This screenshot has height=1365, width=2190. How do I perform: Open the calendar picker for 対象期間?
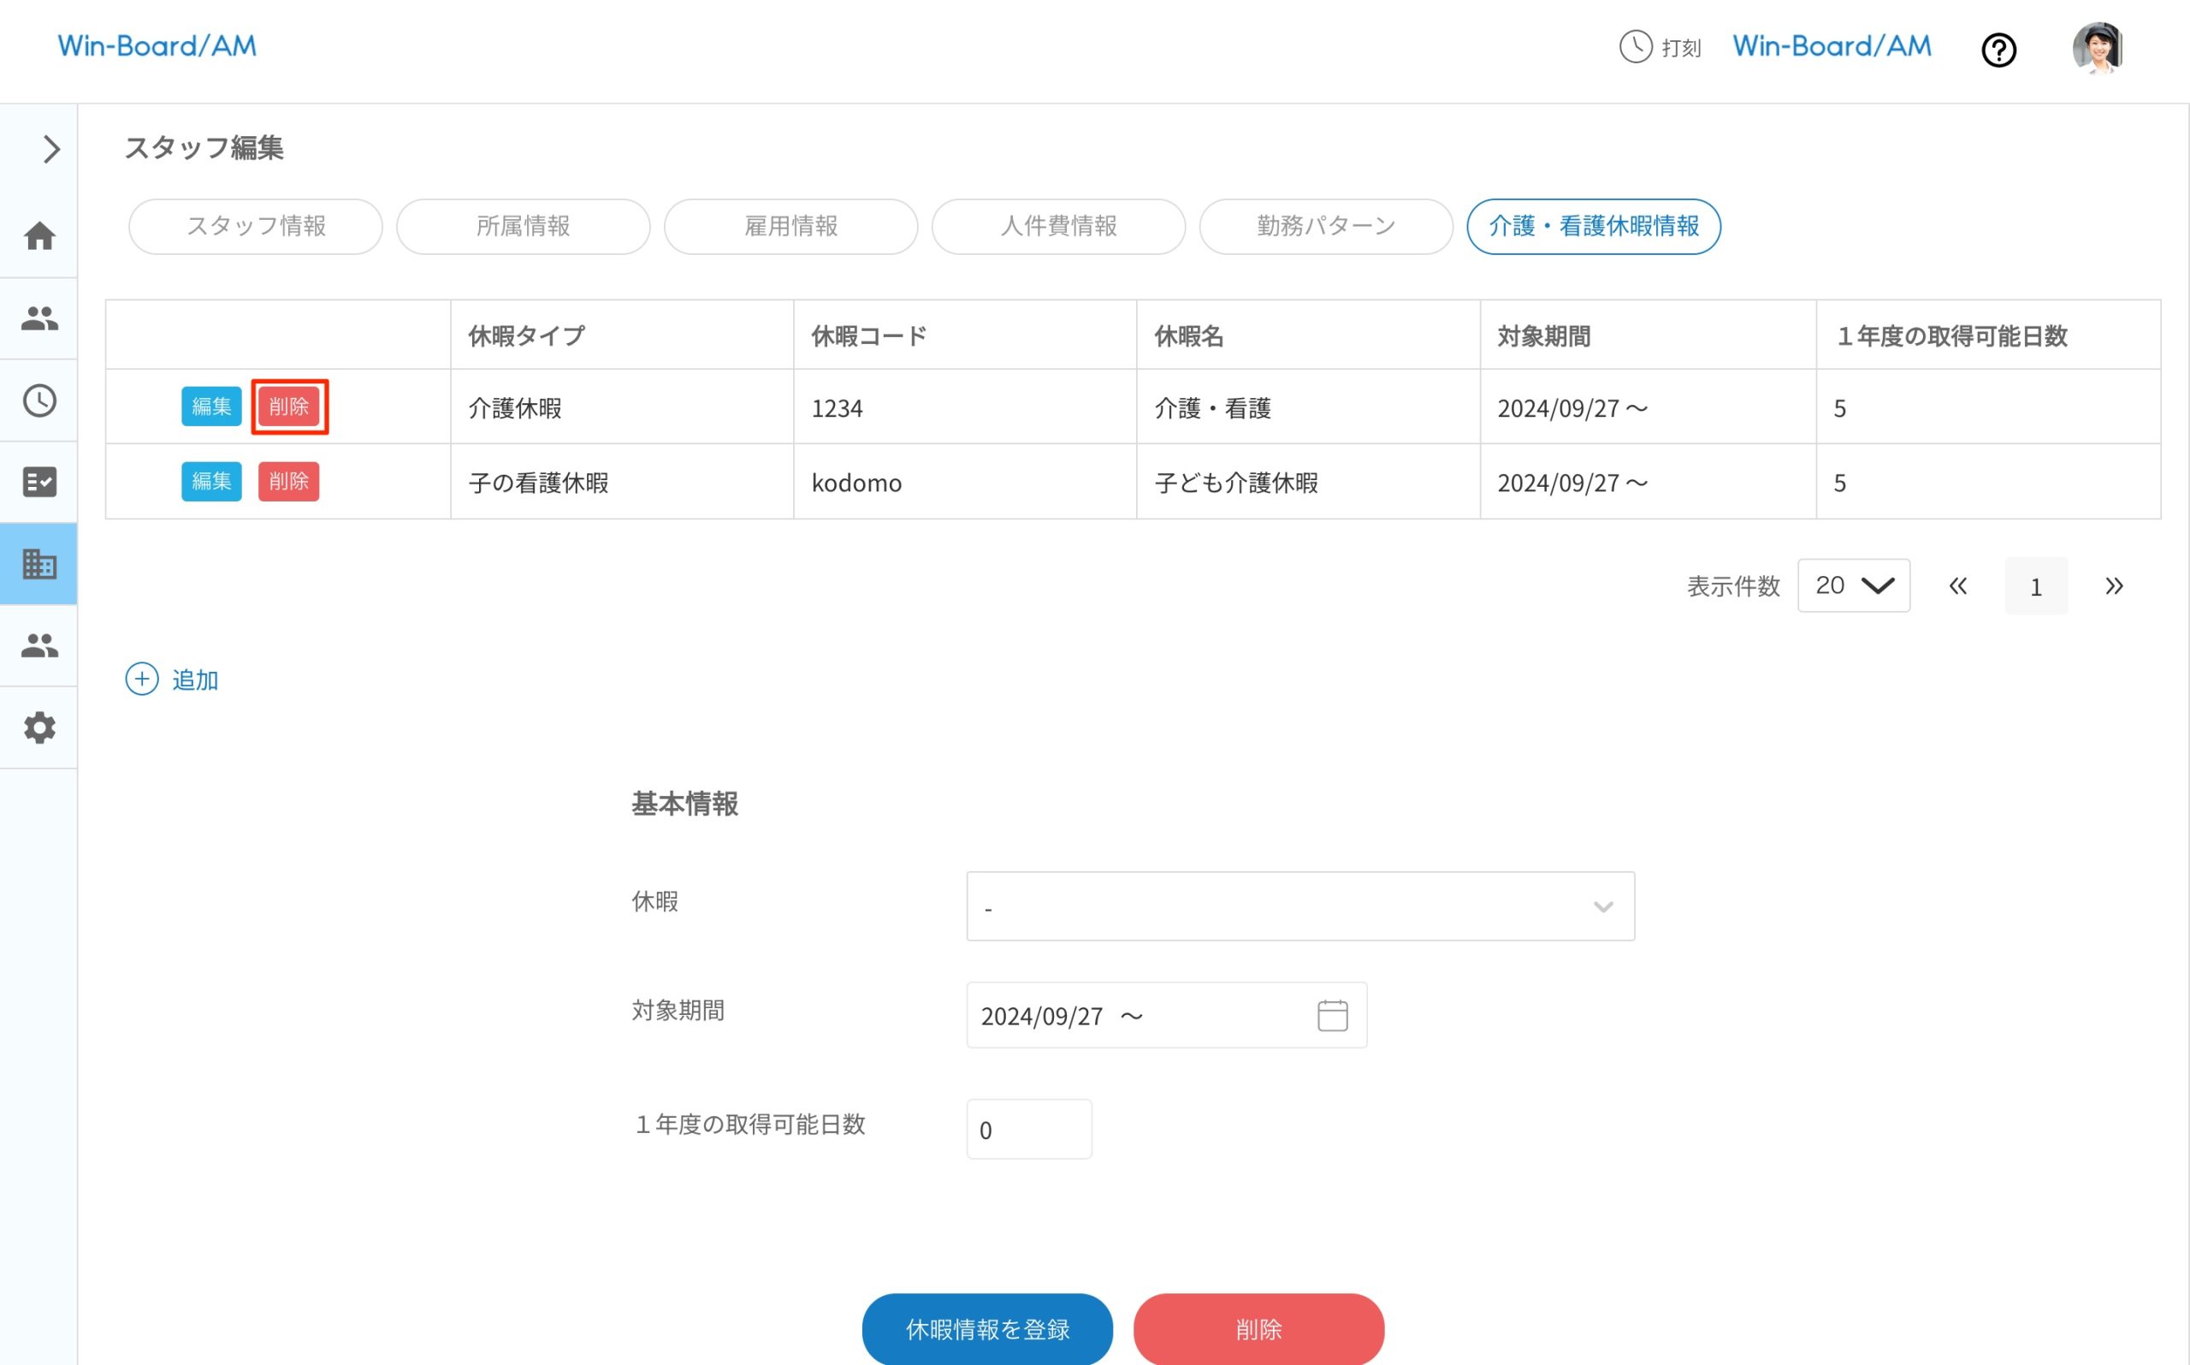point(1333,1014)
